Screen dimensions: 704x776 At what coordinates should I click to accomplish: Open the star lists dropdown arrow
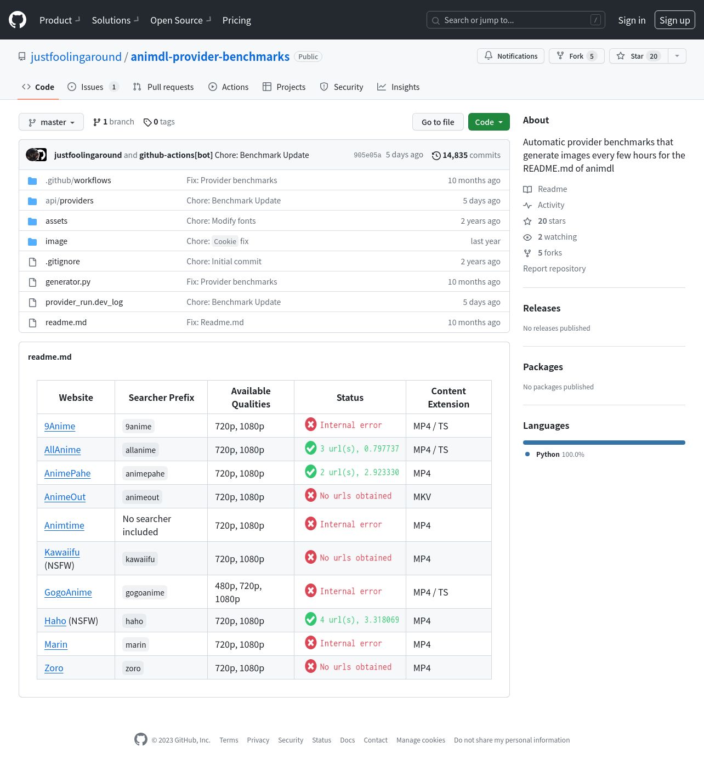[x=677, y=56]
